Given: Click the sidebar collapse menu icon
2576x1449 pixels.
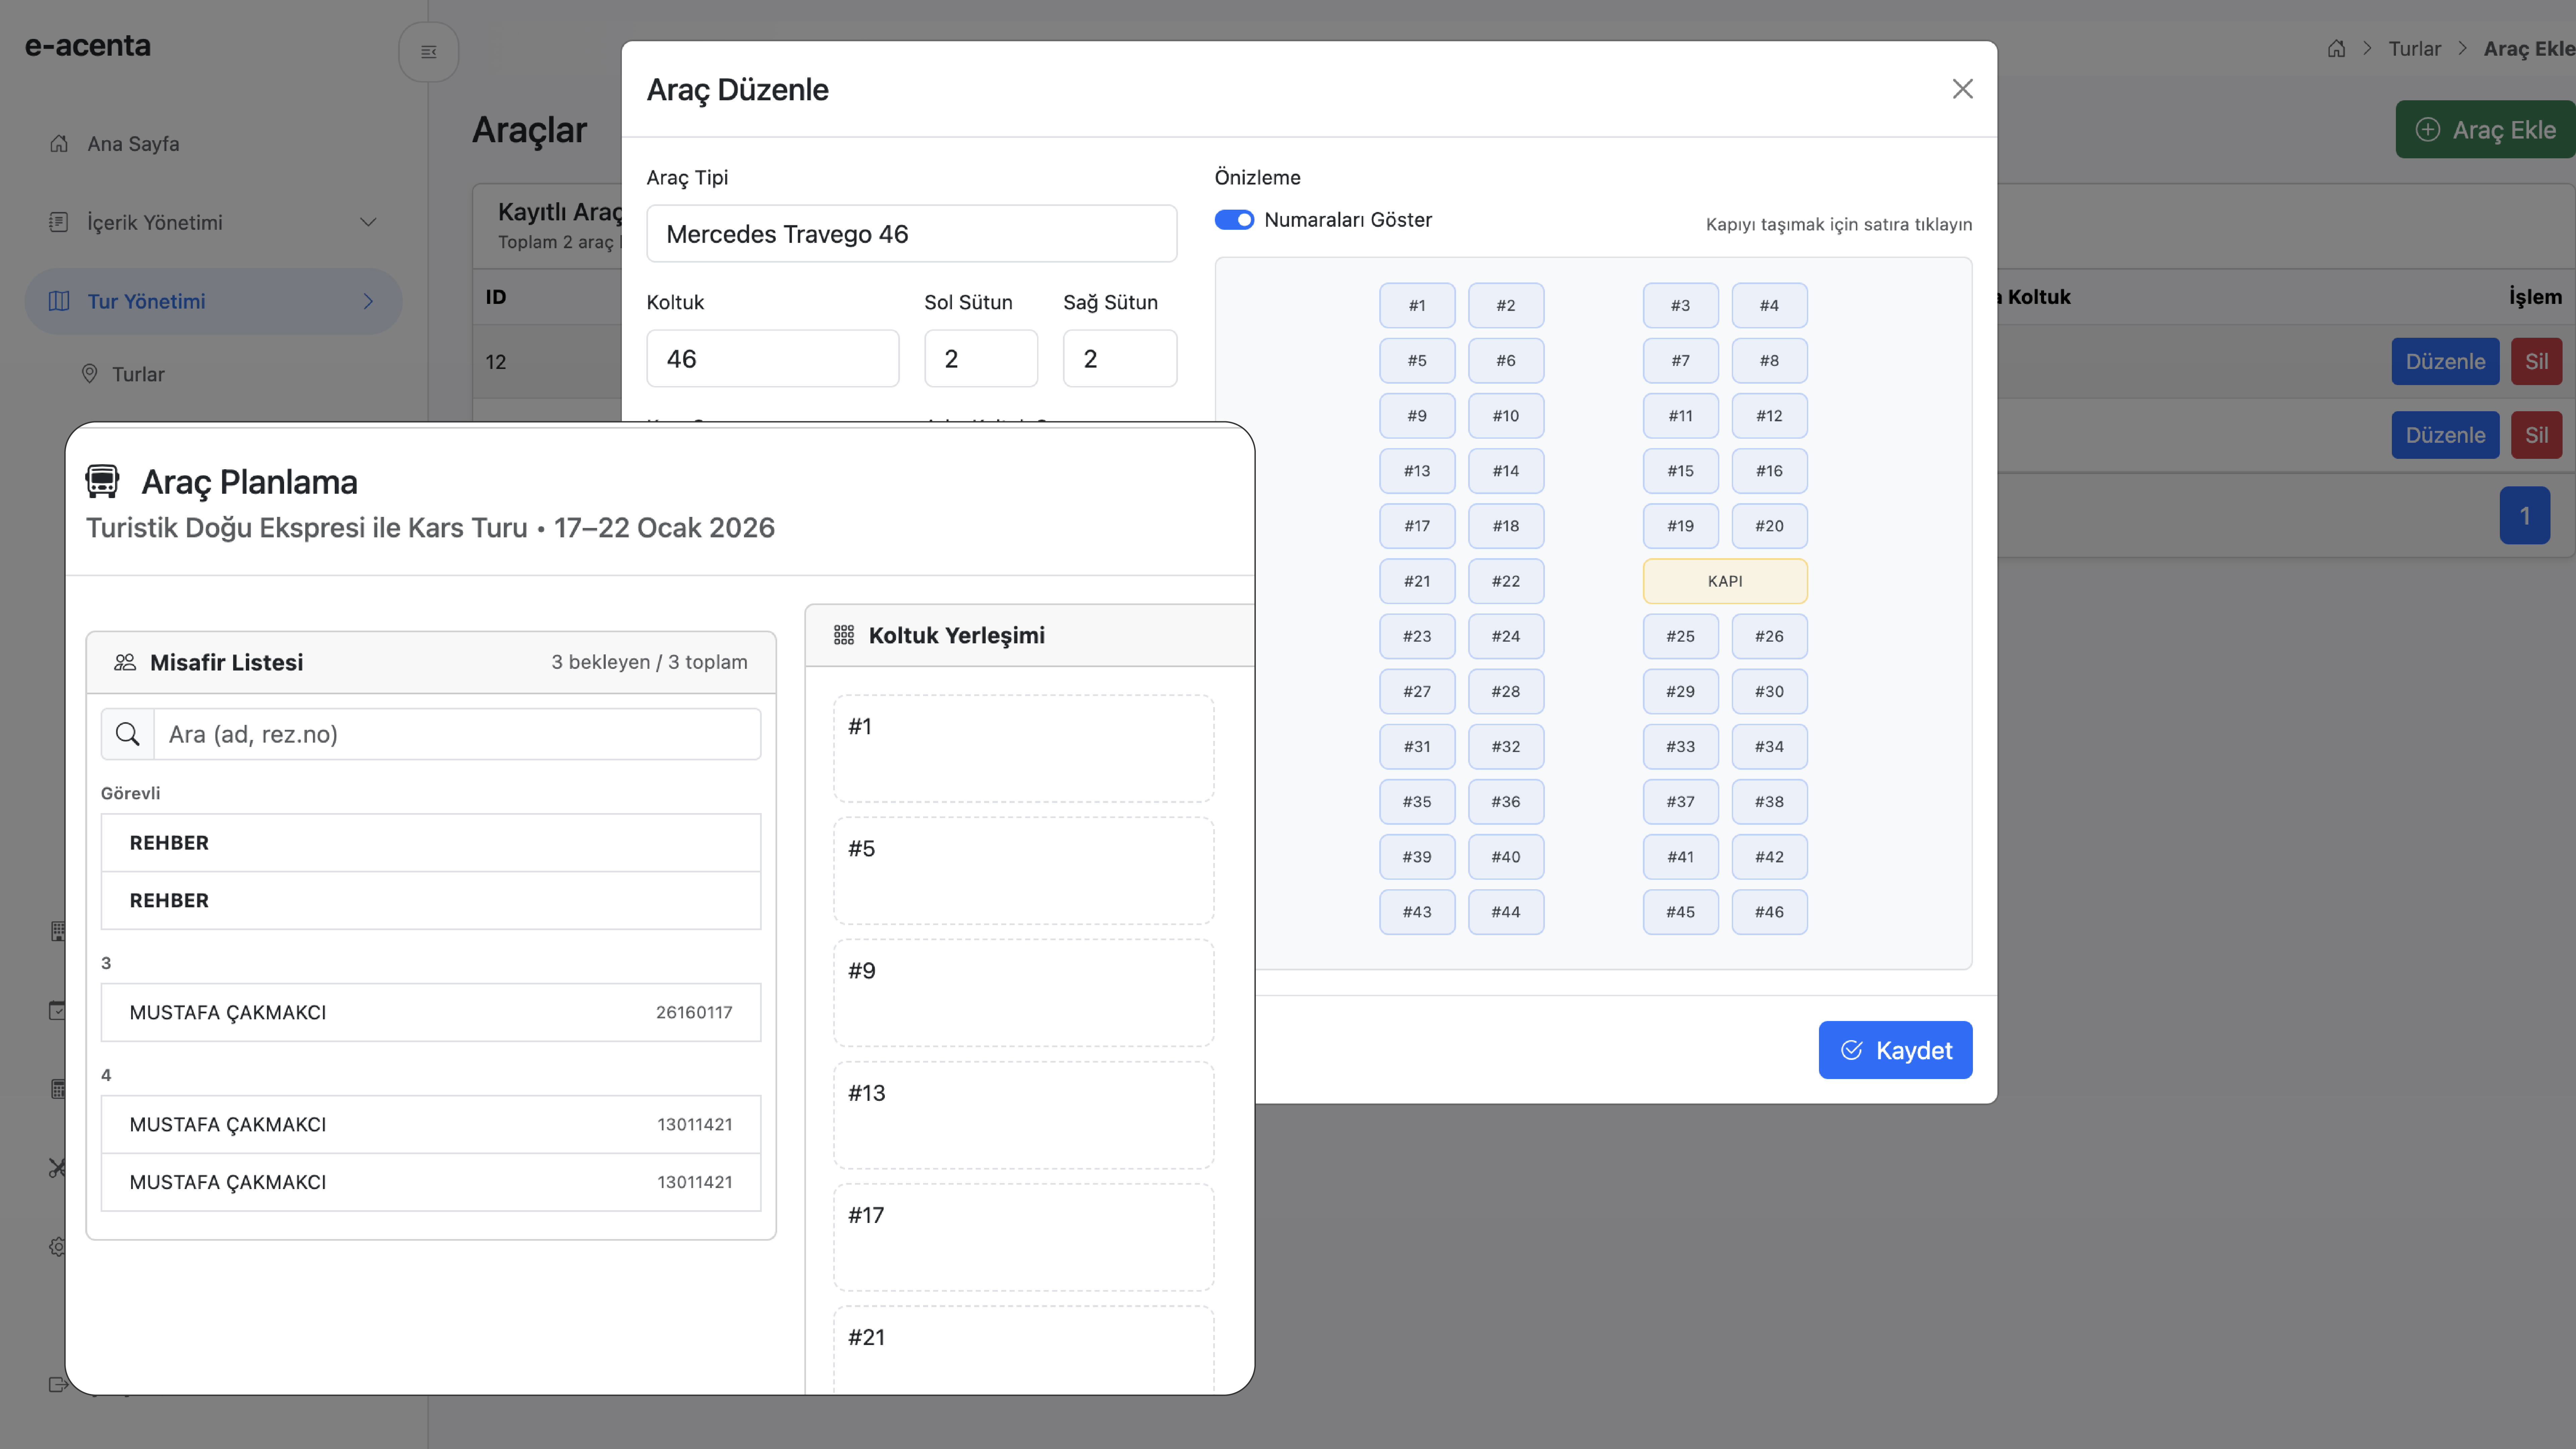Looking at the screenshot, I should point(428,52).
